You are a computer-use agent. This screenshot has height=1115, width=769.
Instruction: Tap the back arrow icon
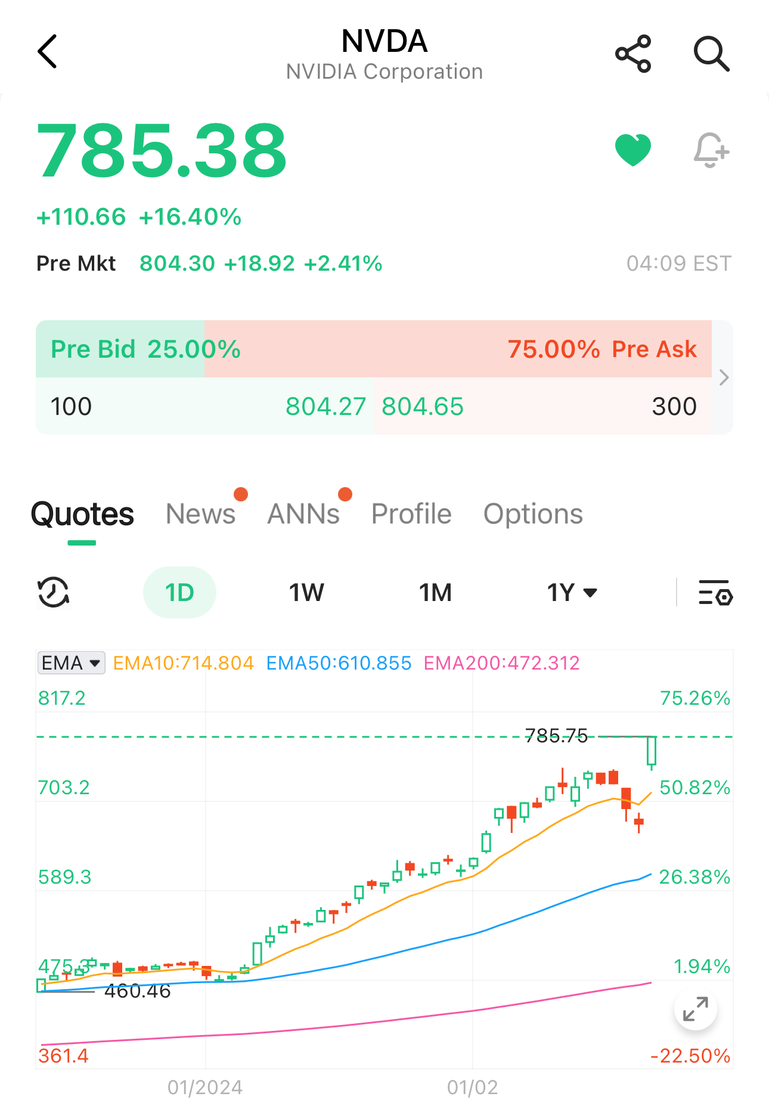tap(48, 52)
